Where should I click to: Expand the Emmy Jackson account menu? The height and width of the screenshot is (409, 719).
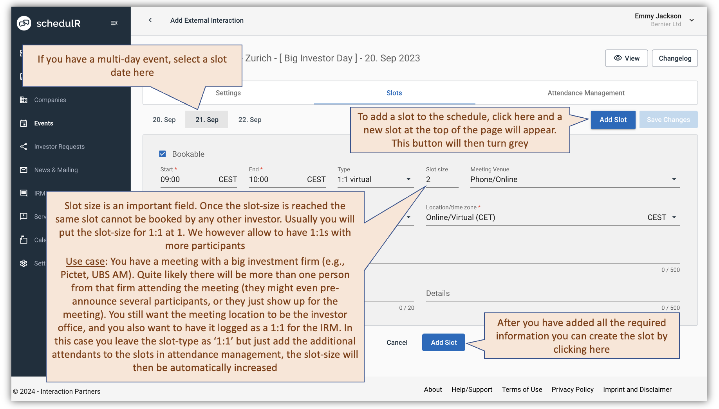(x=692, y=20)
